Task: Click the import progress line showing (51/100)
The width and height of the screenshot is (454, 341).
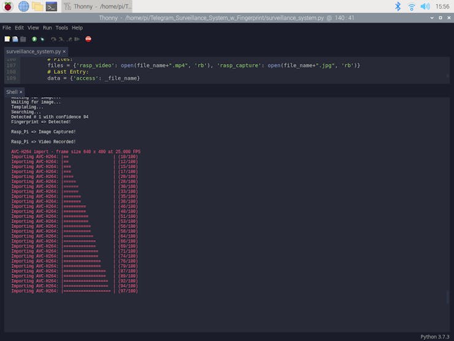Action: 74,216
